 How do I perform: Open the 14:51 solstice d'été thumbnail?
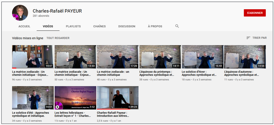33,98
